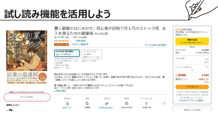
Task: Open the Kindle Scribeで dropdown
Action: 107,108
